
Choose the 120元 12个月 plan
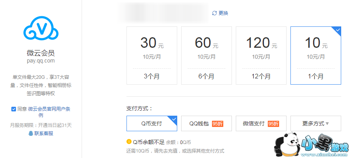pos(261,55)
